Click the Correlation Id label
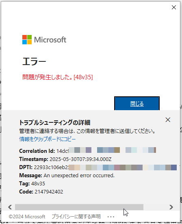This screenshot has width=182, height=224. 37,151
